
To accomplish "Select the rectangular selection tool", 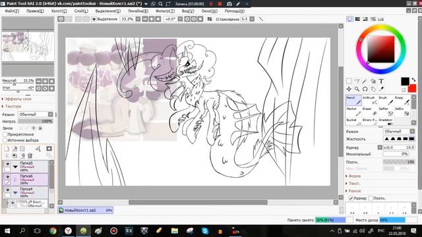I will point(349,81).
